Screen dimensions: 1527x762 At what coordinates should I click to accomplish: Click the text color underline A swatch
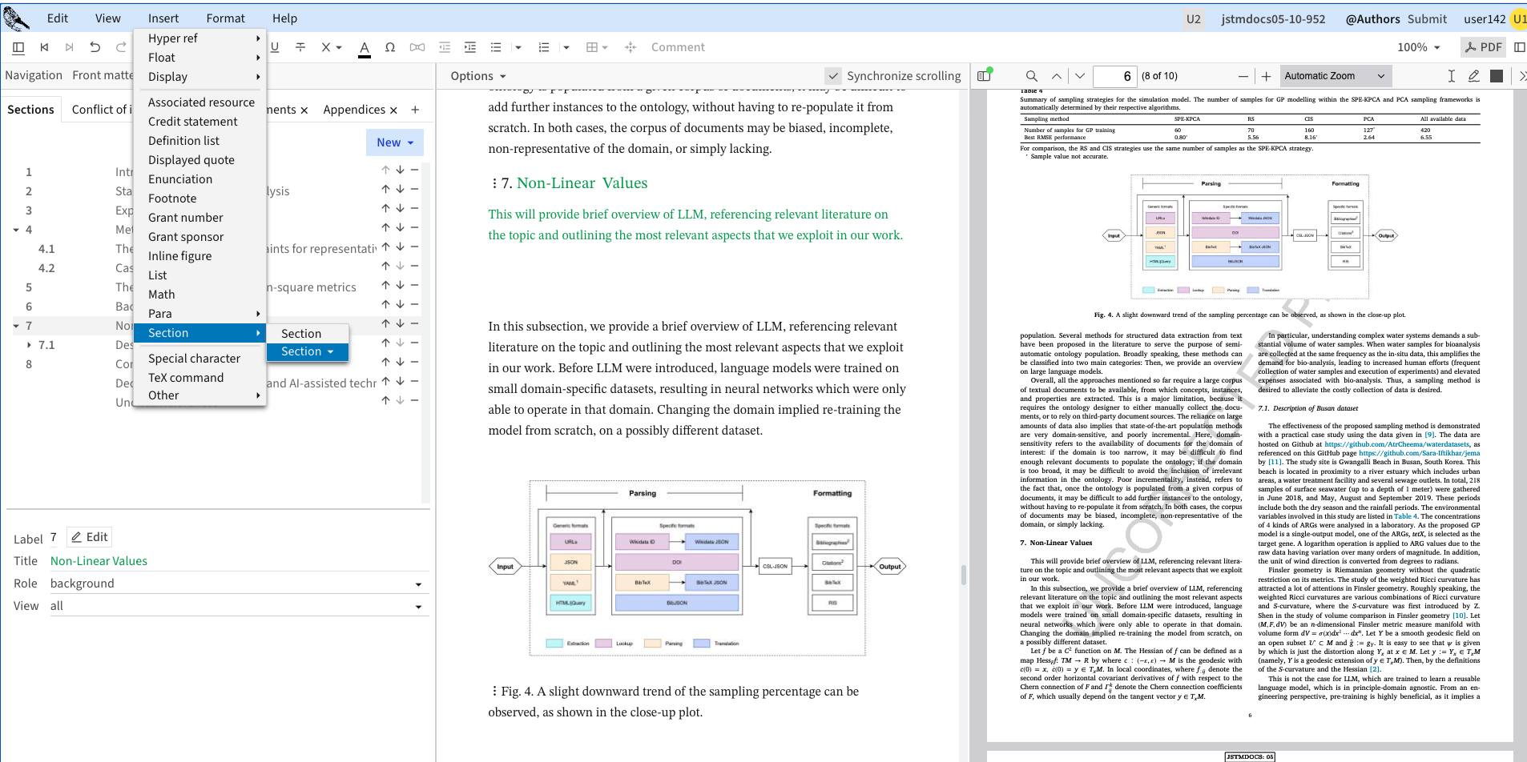(x=365, y=48)
